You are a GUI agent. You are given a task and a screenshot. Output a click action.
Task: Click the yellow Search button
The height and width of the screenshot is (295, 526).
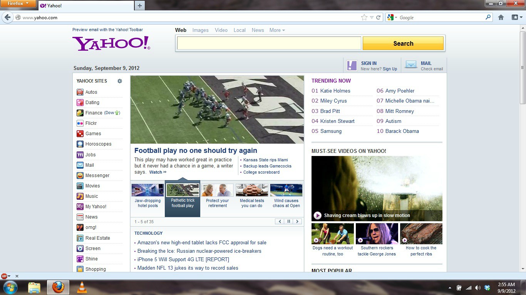pyautogui.click(x=403, y=43)
